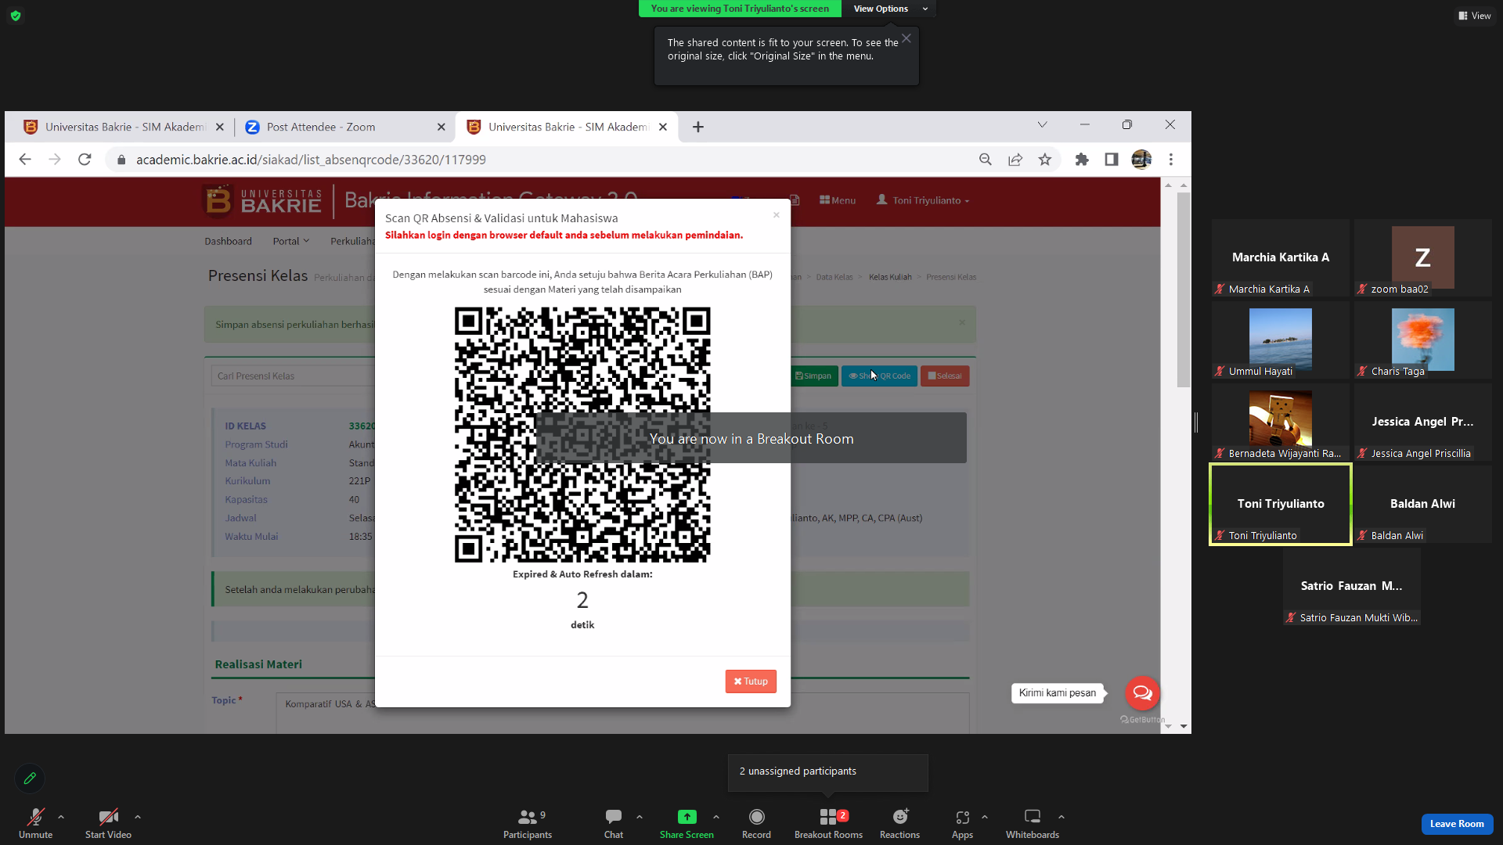This screenshot has width=1503, height=845.
Task: Click the shared page vertical scrollbar
Action: click(x=1183, y=289)
